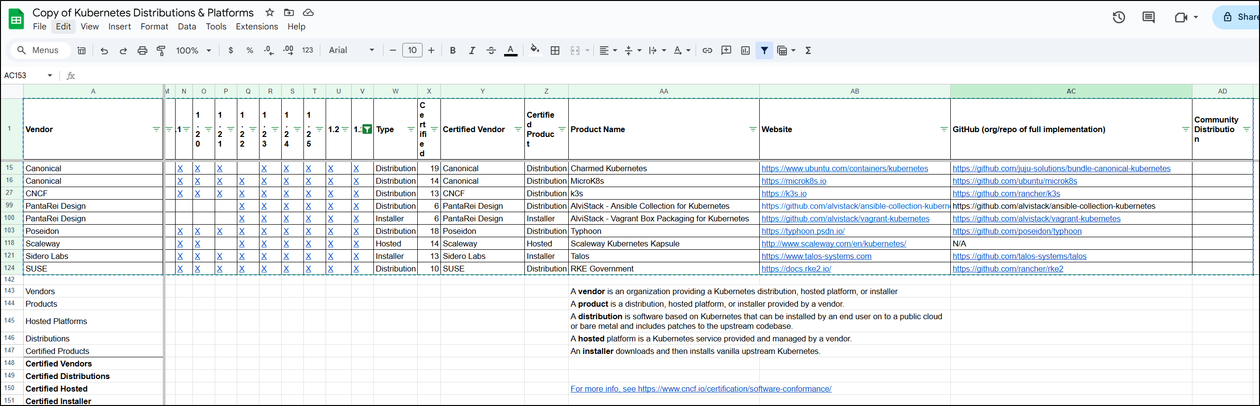Open the Data menu
Screen dimensions: 1260x406
(x=187, y=27)
